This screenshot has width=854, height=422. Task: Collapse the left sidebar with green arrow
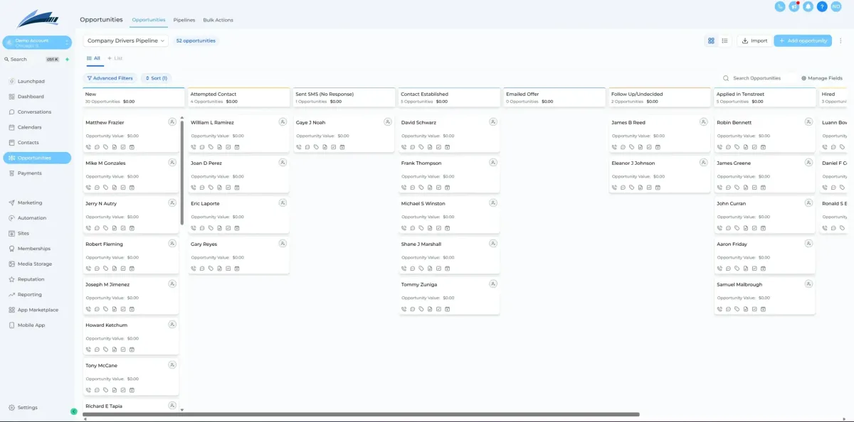pyautogui.click(x=74, y=411)
